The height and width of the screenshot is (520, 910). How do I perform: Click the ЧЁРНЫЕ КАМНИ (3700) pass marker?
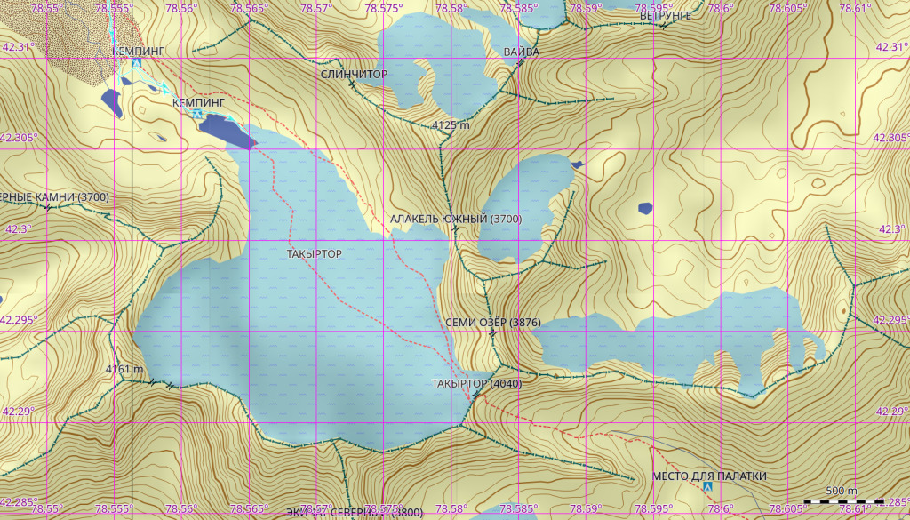pyautogui.click(x=48, y=206)
